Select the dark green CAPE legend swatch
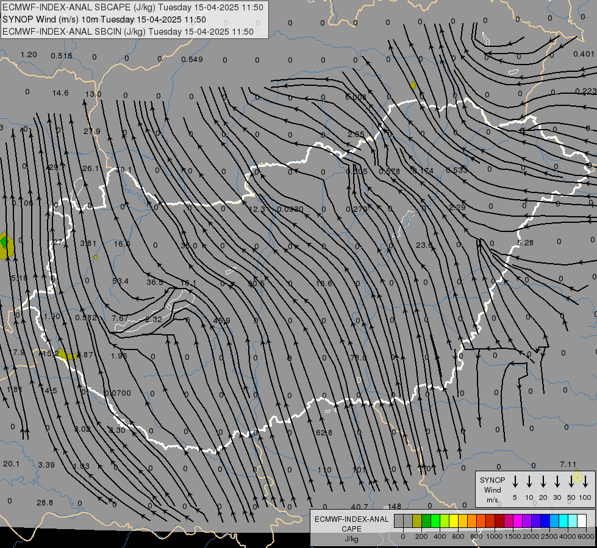The height and width of the screenshot is (548, 597). click(426, 521)
